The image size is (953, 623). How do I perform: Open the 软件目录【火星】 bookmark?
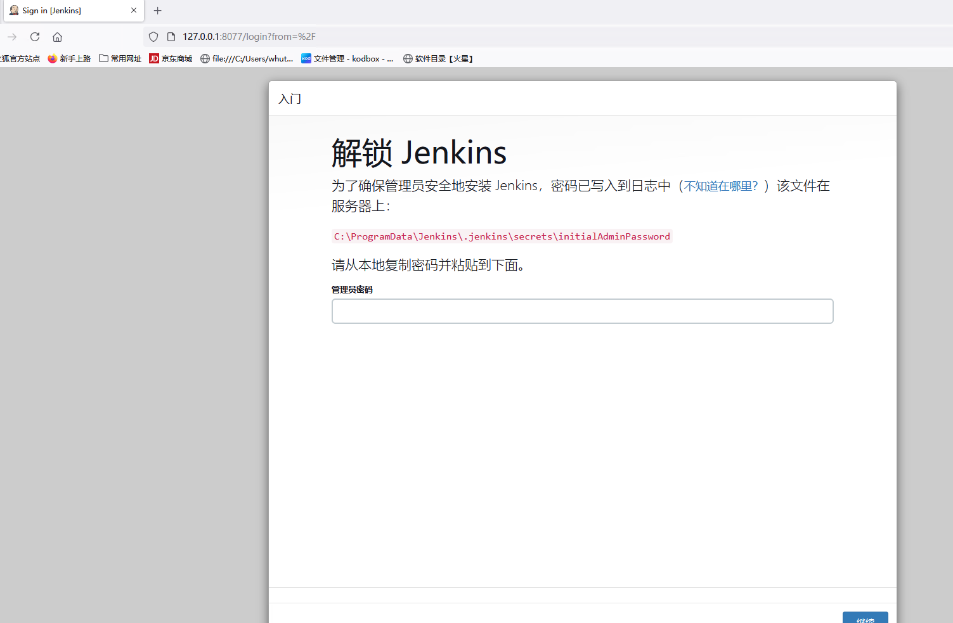[438, 58]
